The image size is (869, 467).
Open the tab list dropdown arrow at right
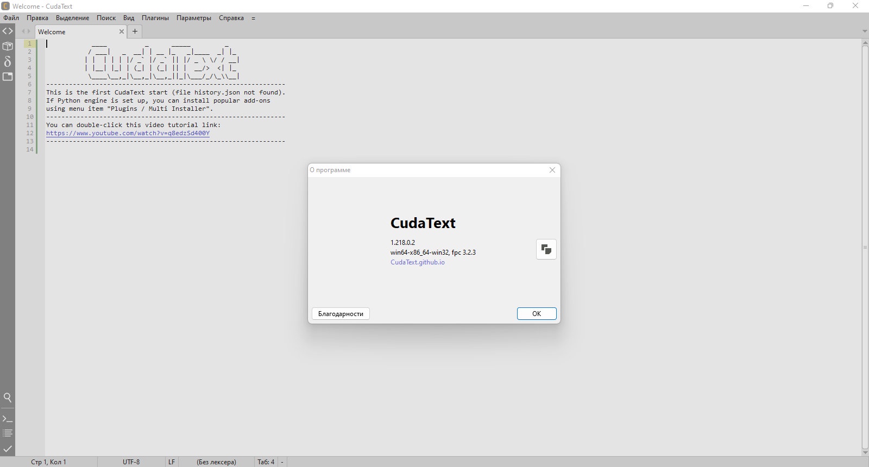[865, 31]
